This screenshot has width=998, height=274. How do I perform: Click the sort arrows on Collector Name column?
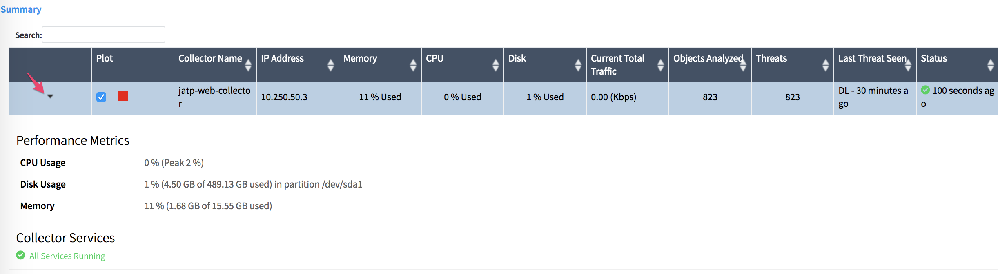tap(248, 65)
